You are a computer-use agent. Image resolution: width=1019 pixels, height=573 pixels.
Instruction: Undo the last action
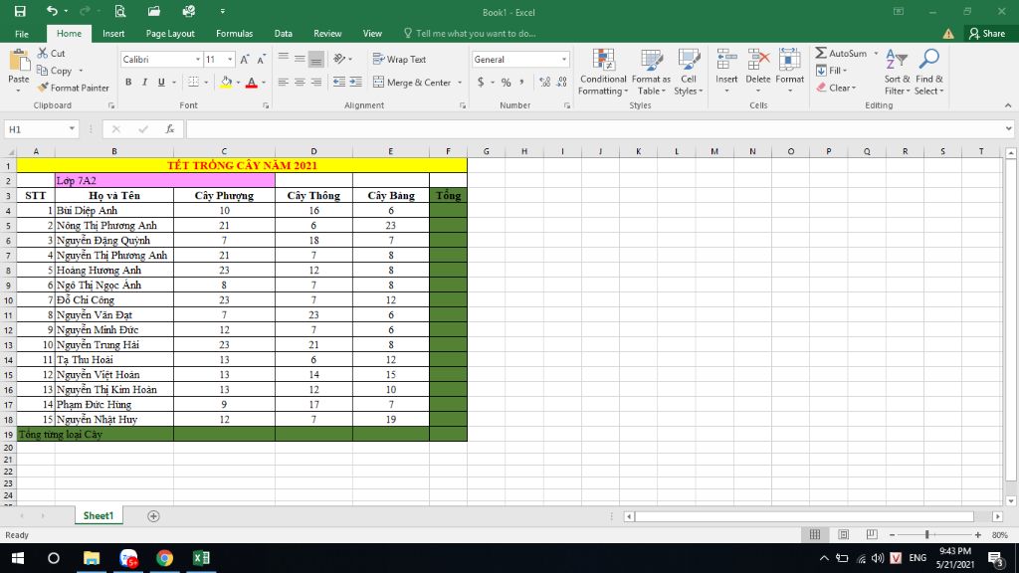point(52,11)
